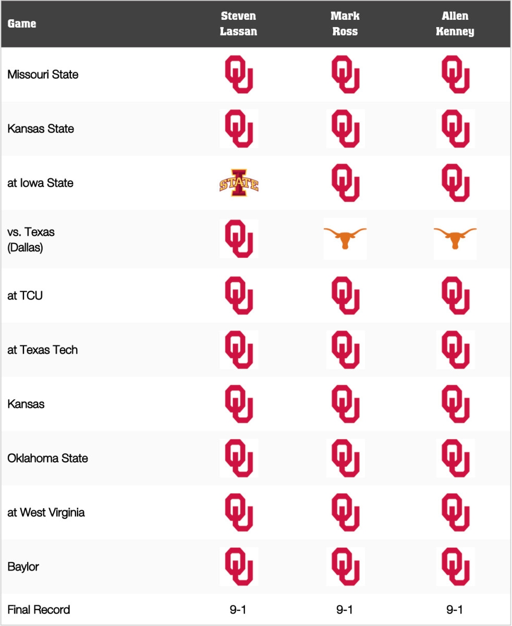Click Allen Kenney's OU logo for at TCU
This screenshot has width=512, height=626.
pos(455,296)
